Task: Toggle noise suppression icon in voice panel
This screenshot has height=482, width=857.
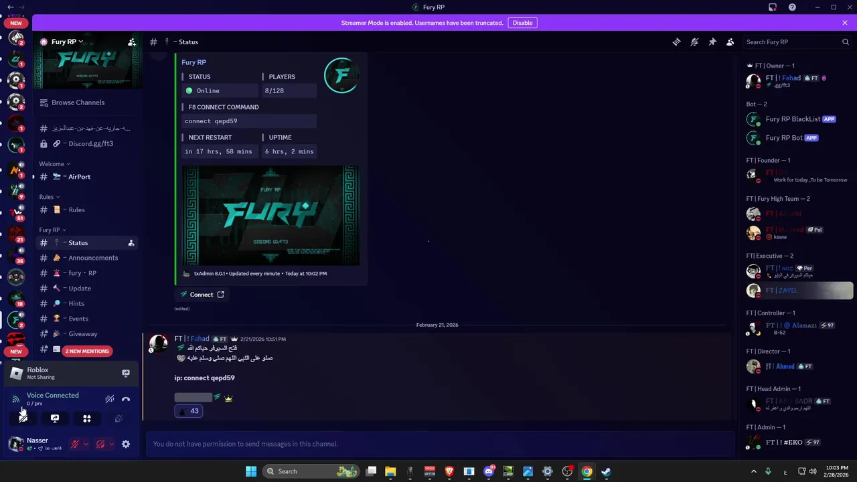Action: (x=110, y=399)
